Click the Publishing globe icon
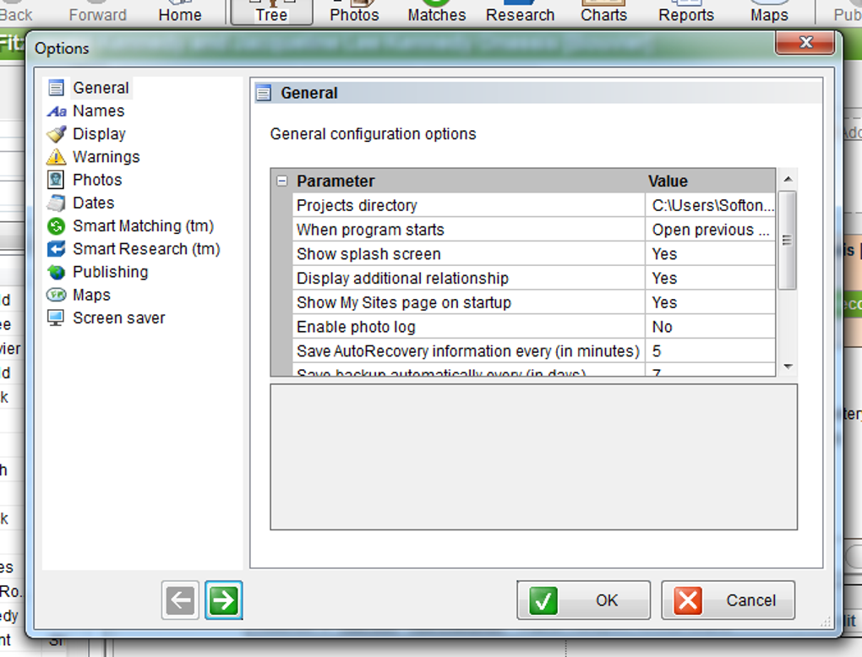862x657 pixels. [x=56, y=273]
